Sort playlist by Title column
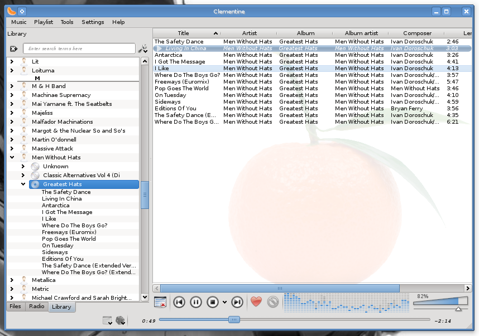This screenshot has height=336, width=479. pos(186,33)
